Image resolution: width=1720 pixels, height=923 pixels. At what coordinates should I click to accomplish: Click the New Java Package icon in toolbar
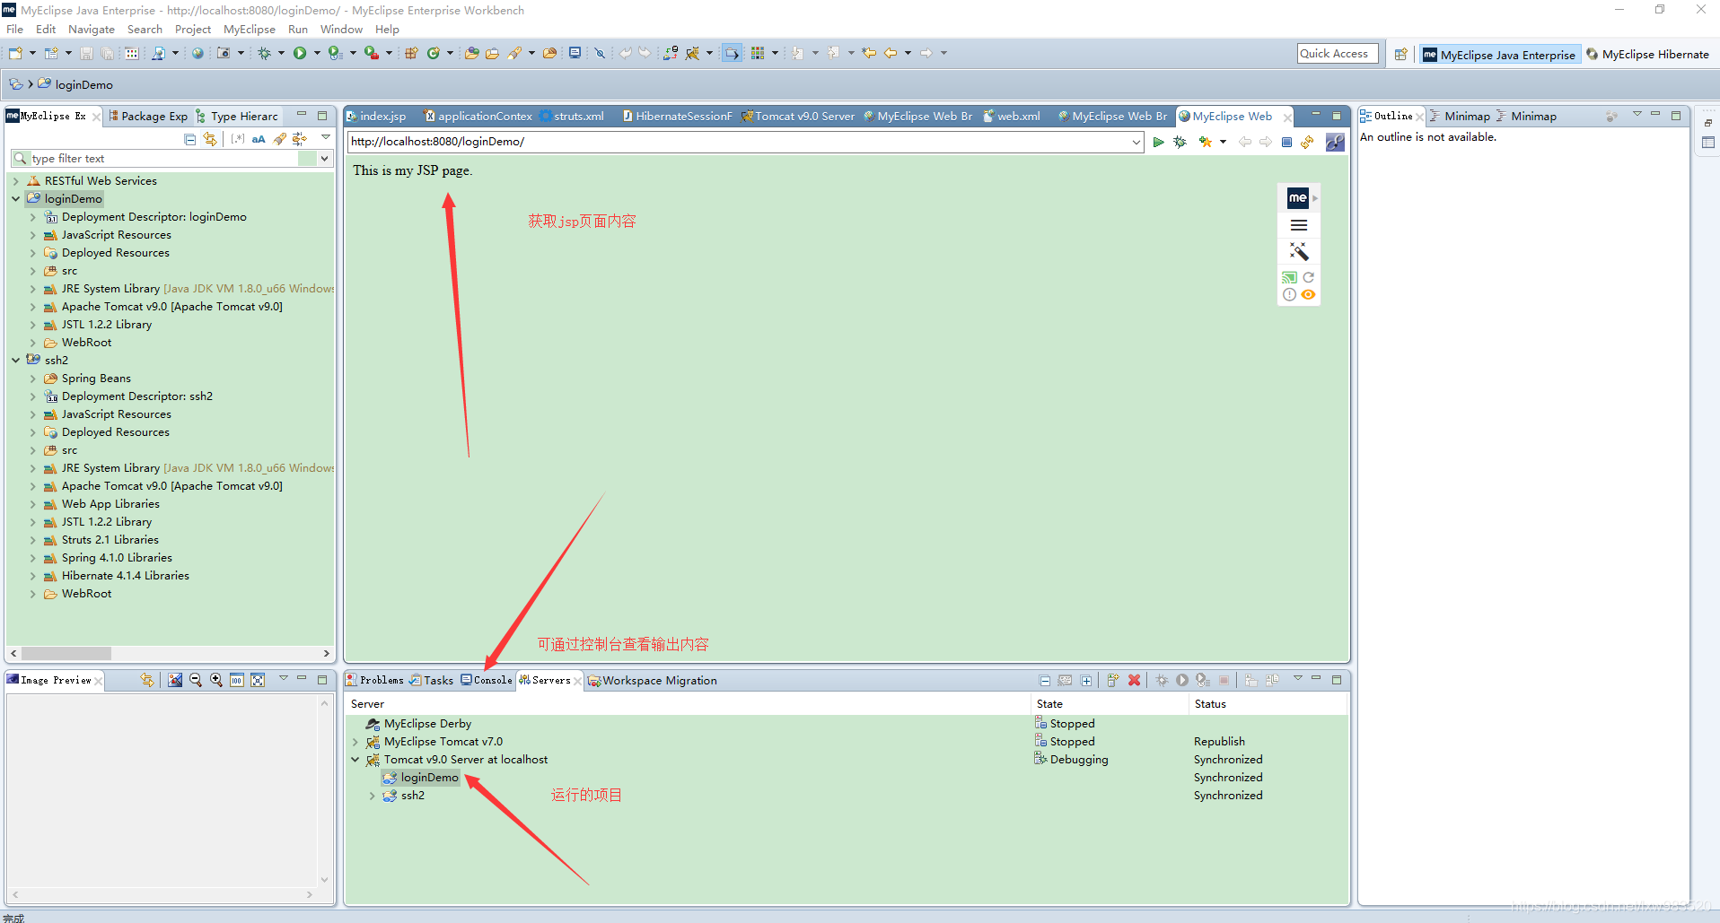point(411,54)
